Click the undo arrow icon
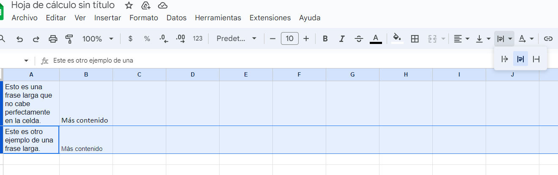The image size is (558, 175). (x=19, y=39)
